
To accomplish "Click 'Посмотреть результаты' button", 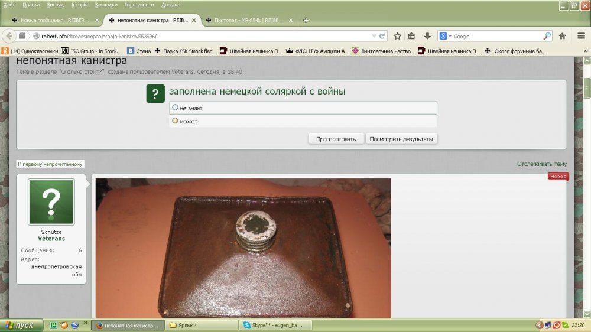I will [401, 139].
